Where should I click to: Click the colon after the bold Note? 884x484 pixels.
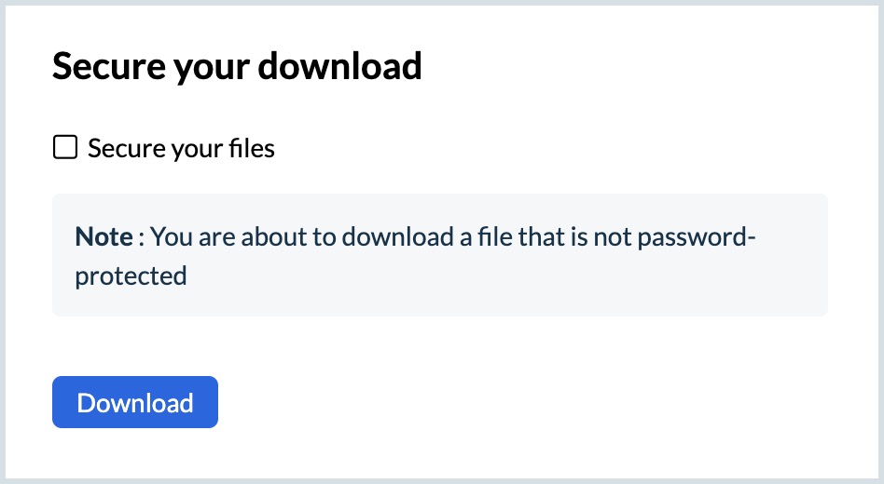click(x=141, y=237)
